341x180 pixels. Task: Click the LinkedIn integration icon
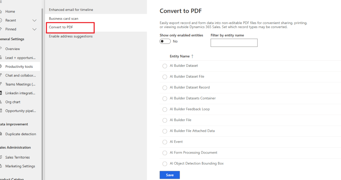[1, 93]
